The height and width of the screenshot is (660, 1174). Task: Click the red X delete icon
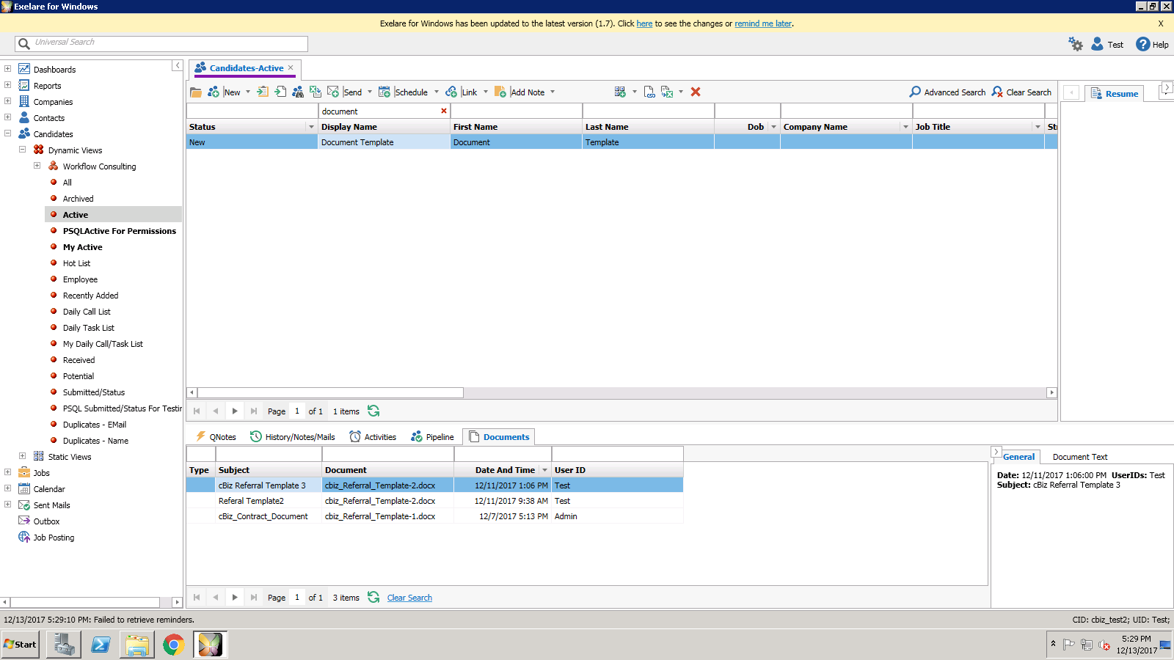[x=696, y=92]
